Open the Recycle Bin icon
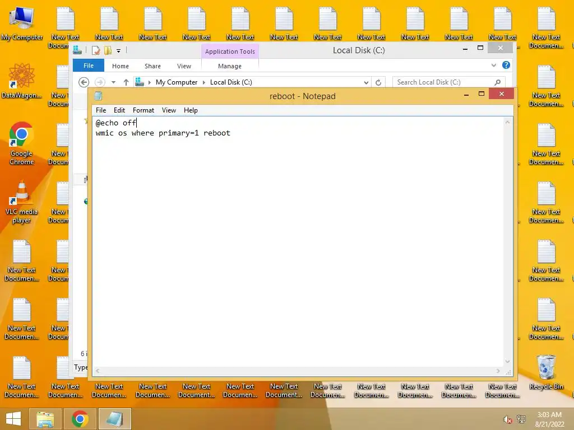The height and width of the screenshot is (430, 574). (x=546, y=372)
